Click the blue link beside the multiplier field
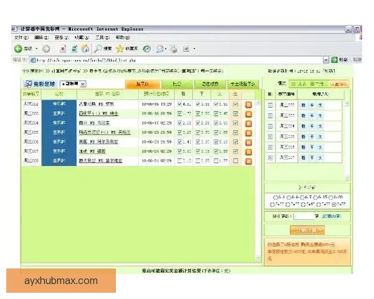This screenshot has width=374, height=299. point(332,216)
